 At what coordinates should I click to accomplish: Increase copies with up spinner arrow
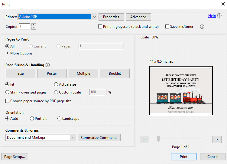[34, 25]
